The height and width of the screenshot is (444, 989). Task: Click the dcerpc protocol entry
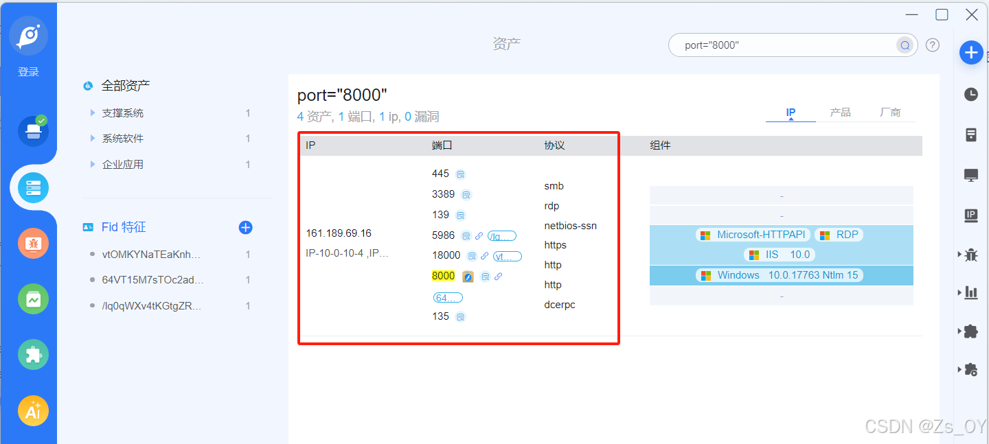pos(560,305)
